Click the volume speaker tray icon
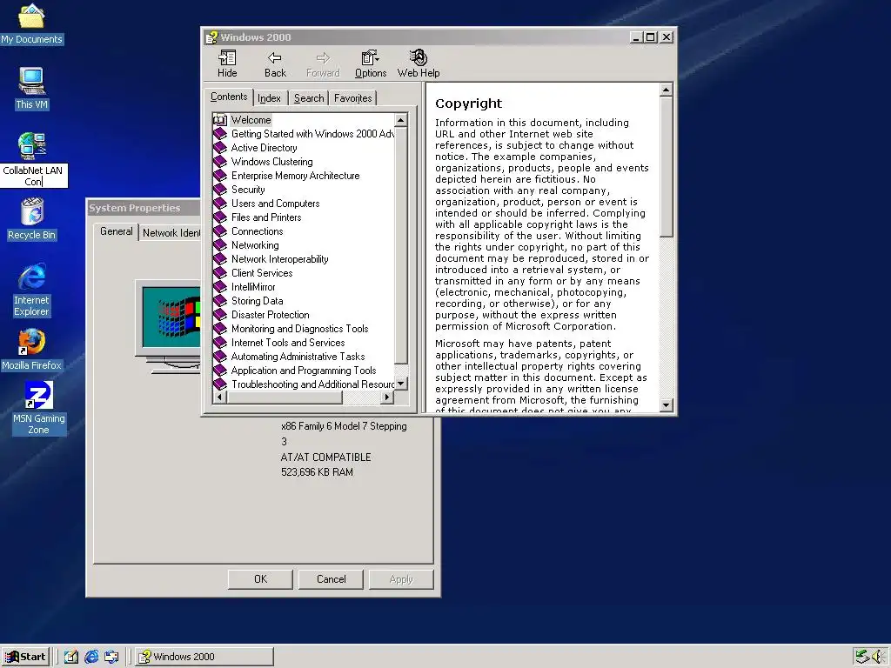The width and height of the screenshot is (891, 668). tap(879, 657)
